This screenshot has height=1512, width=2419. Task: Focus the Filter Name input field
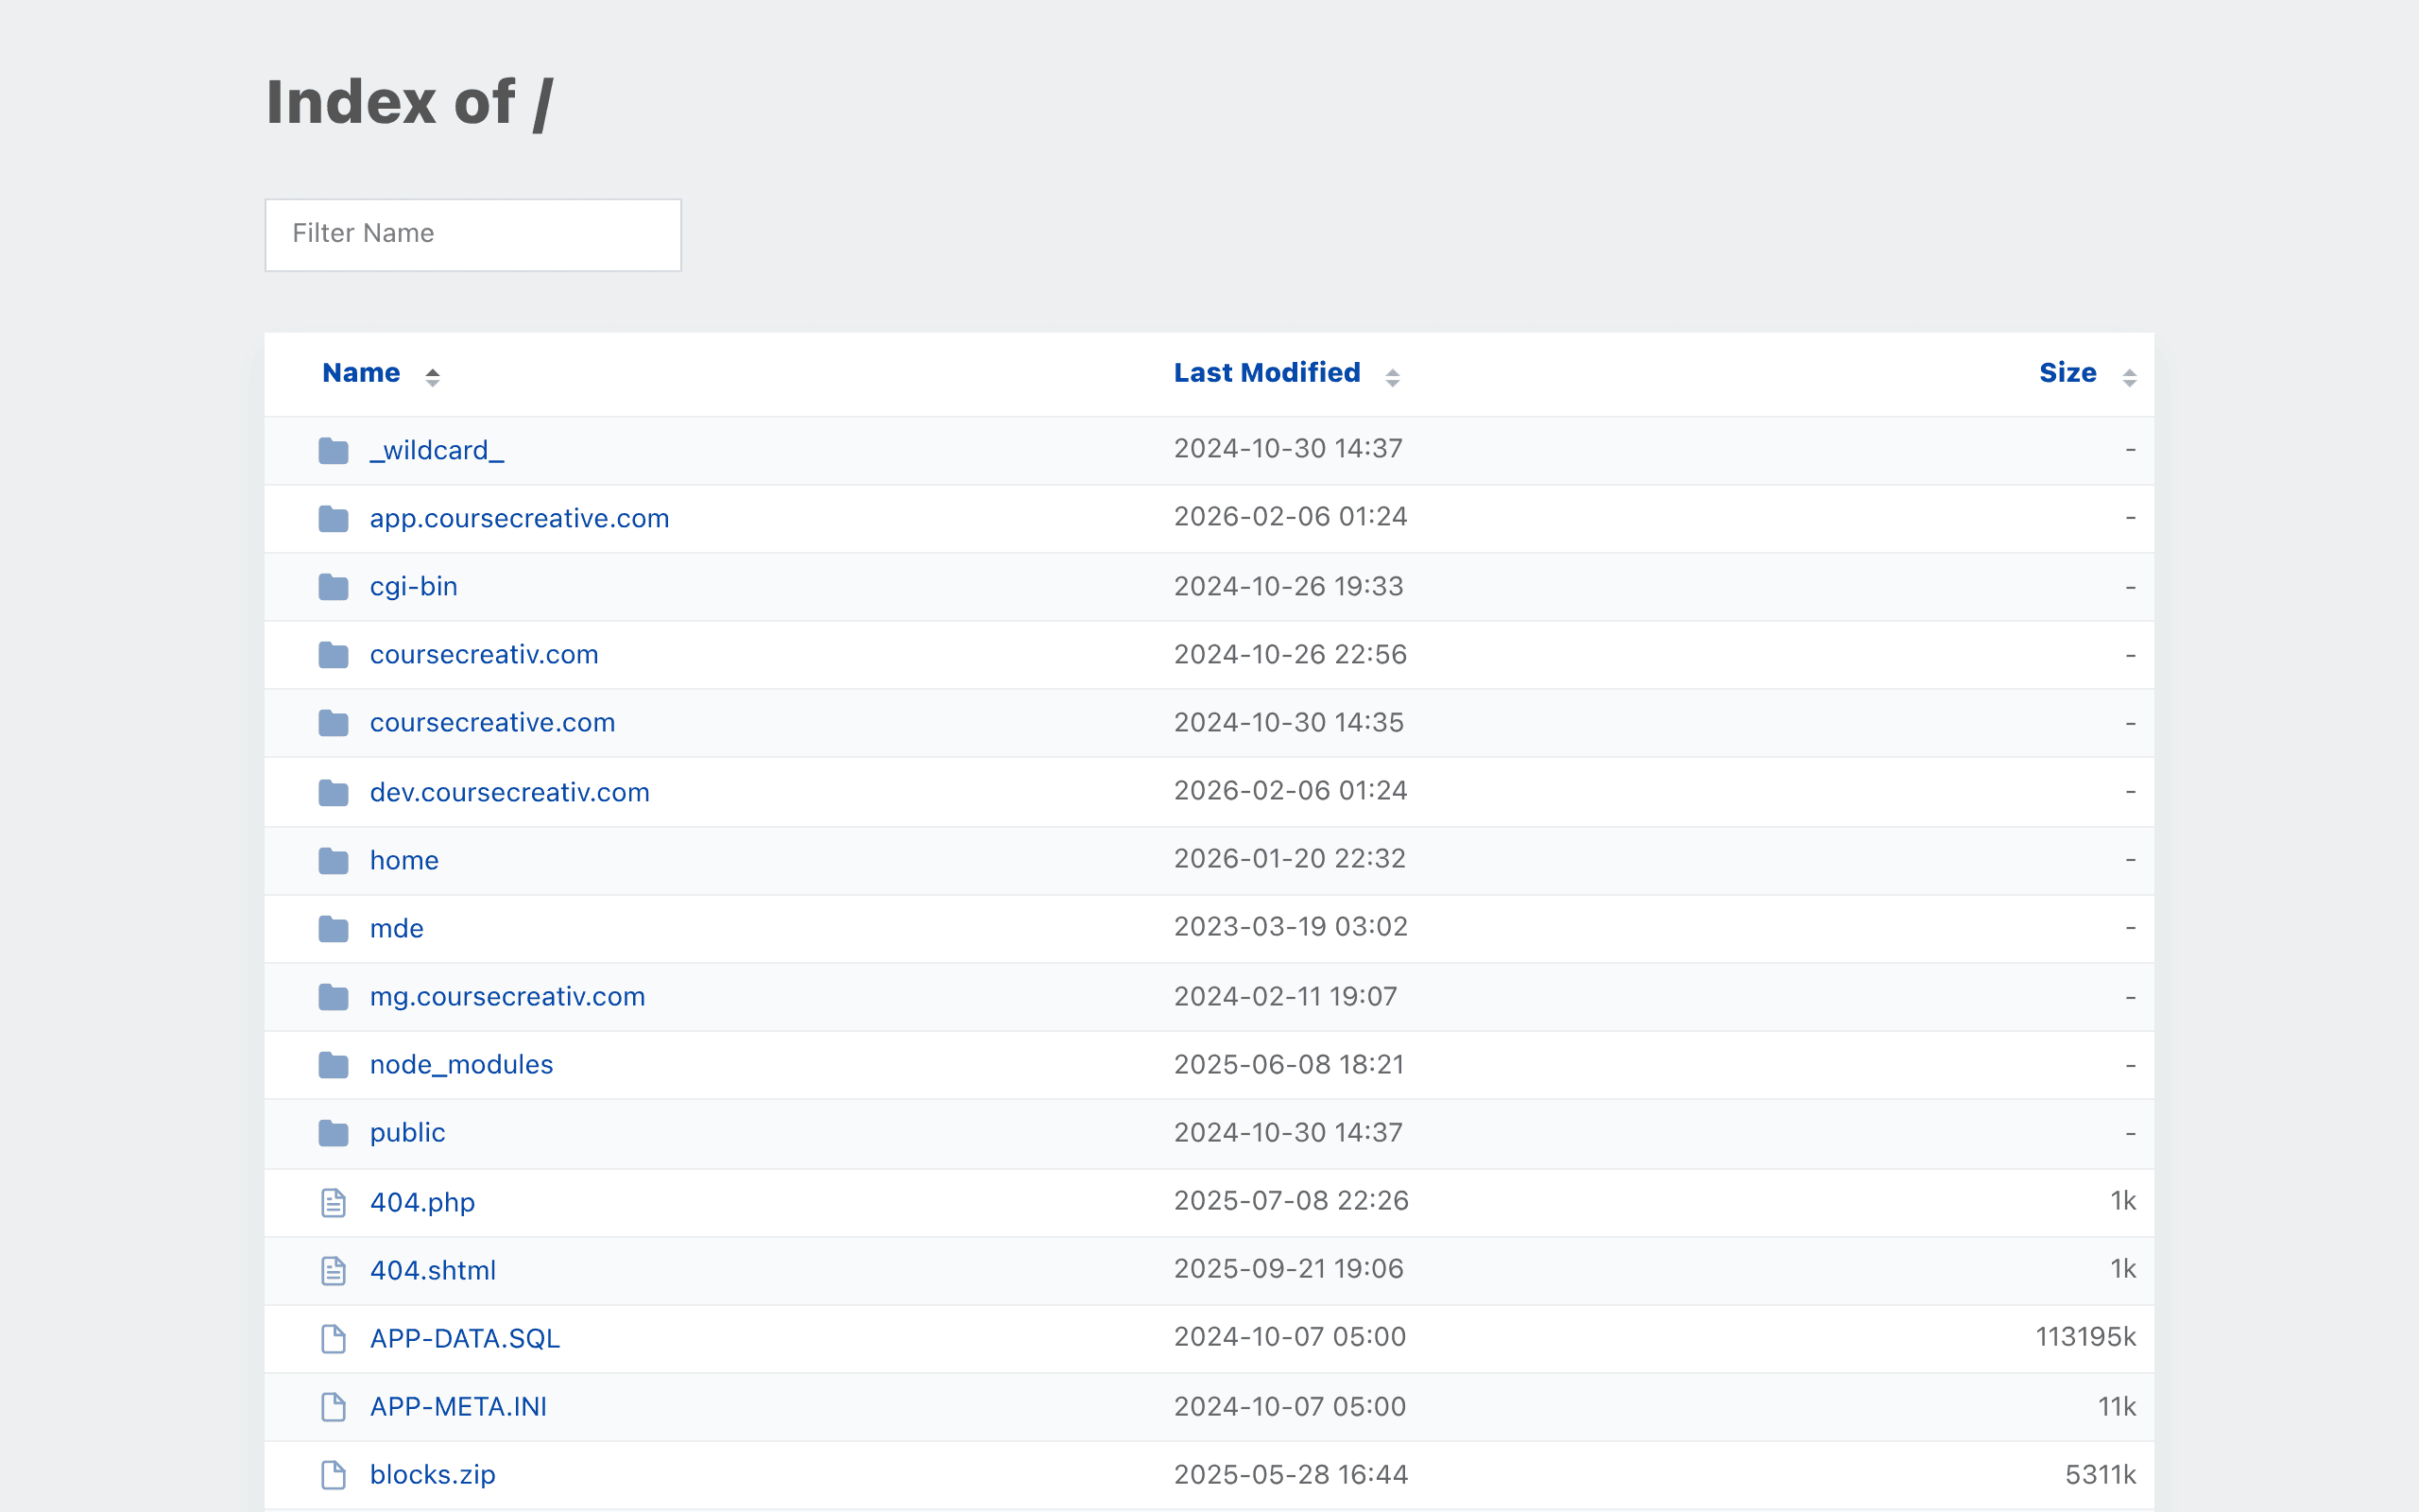[x=472, y=235]
